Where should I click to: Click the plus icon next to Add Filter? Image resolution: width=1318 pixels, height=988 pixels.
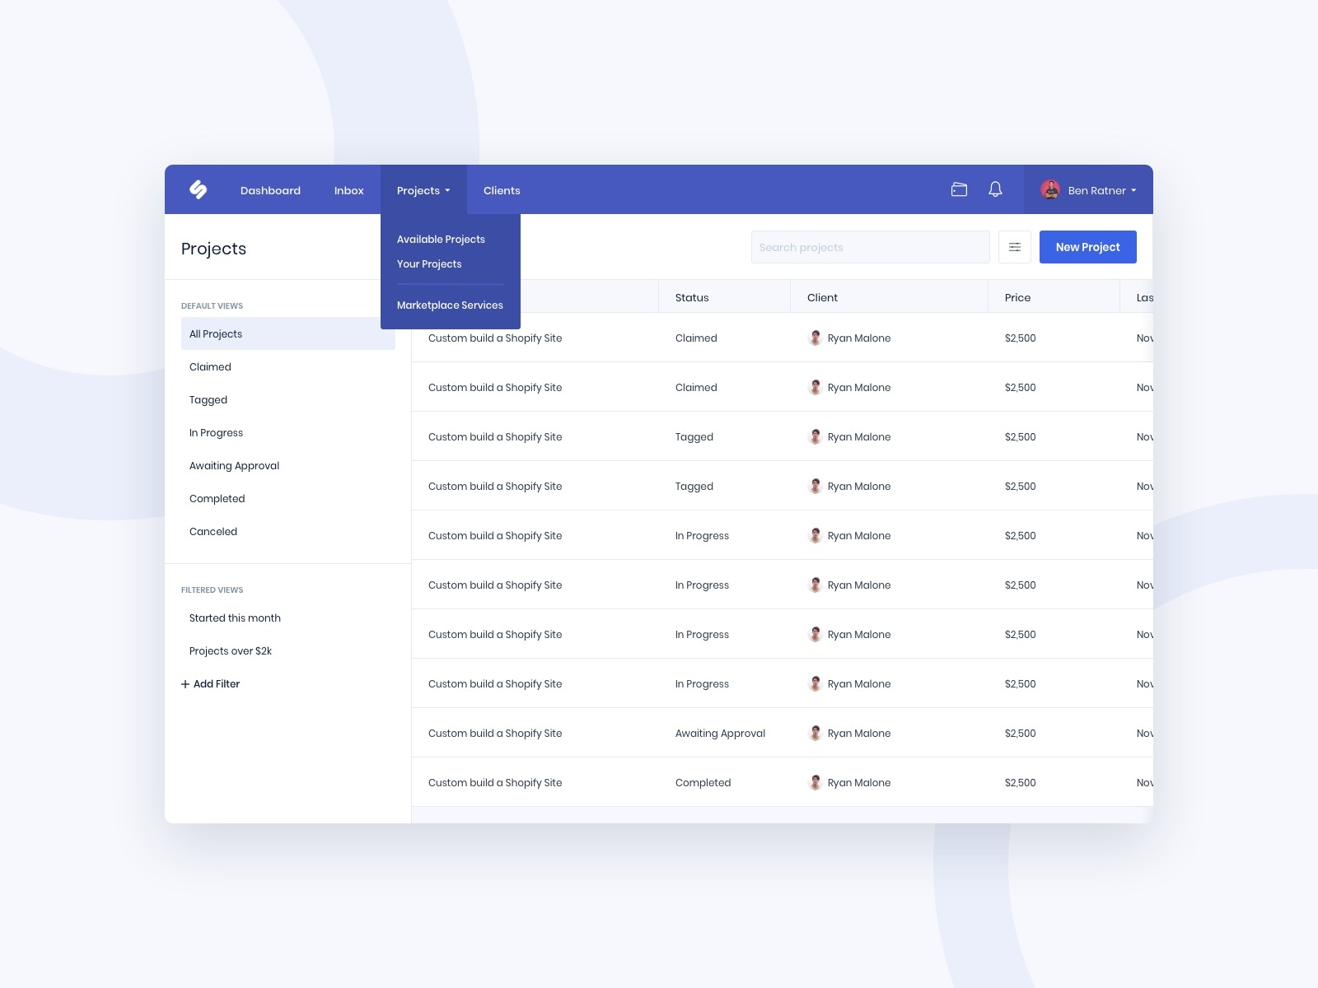pos(185,684)
